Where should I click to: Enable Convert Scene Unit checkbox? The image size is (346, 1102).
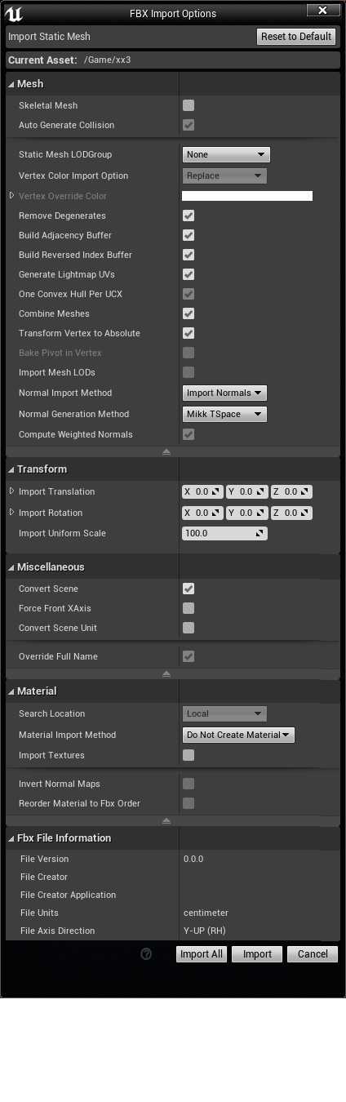(189, 628)
